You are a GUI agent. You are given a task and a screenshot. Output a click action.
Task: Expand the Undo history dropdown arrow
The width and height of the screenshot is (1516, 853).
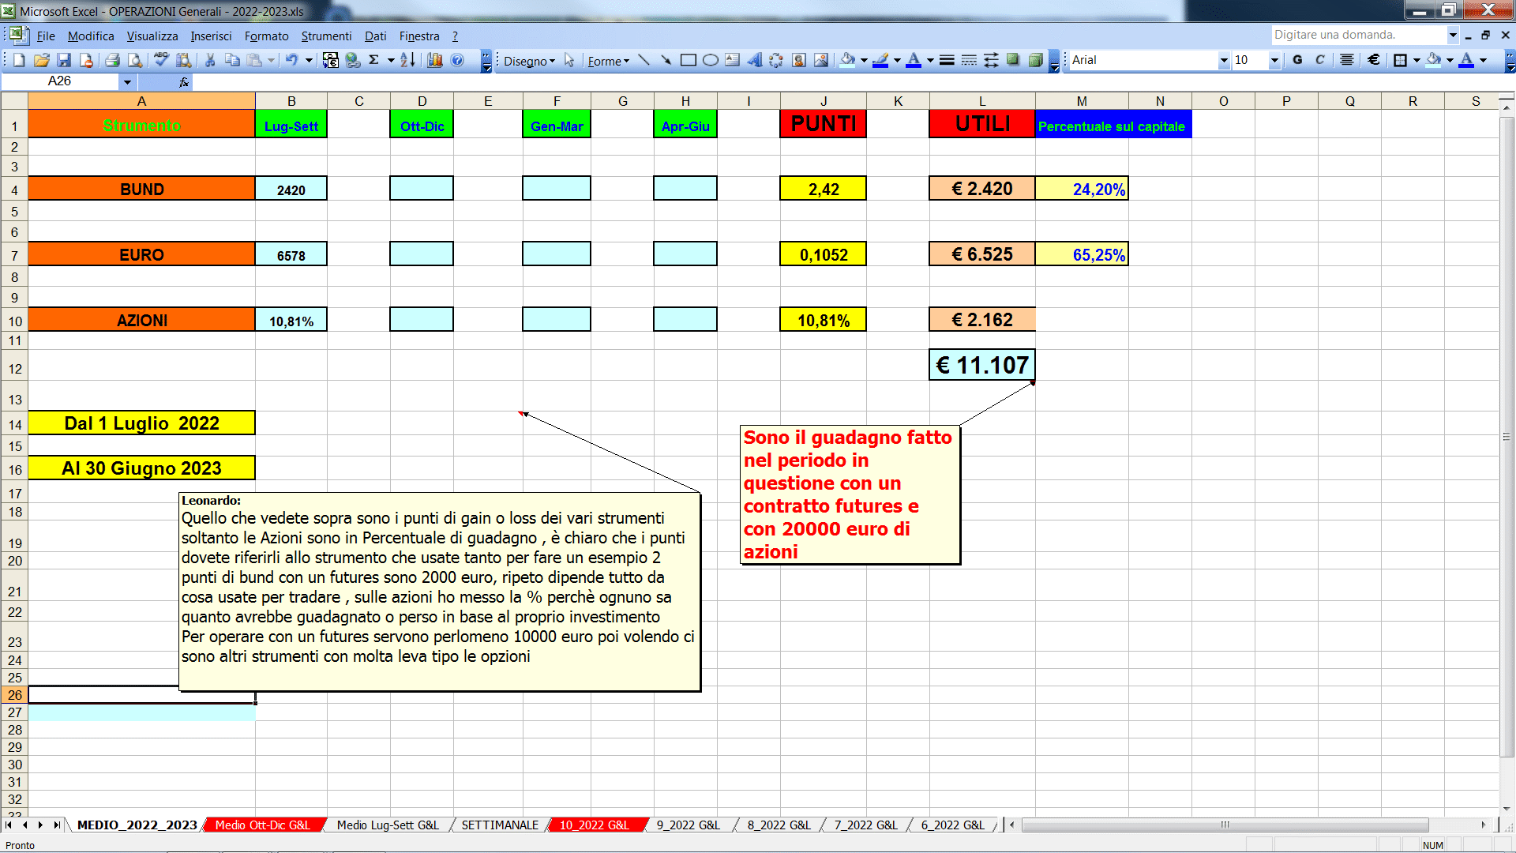coord(309,60)
